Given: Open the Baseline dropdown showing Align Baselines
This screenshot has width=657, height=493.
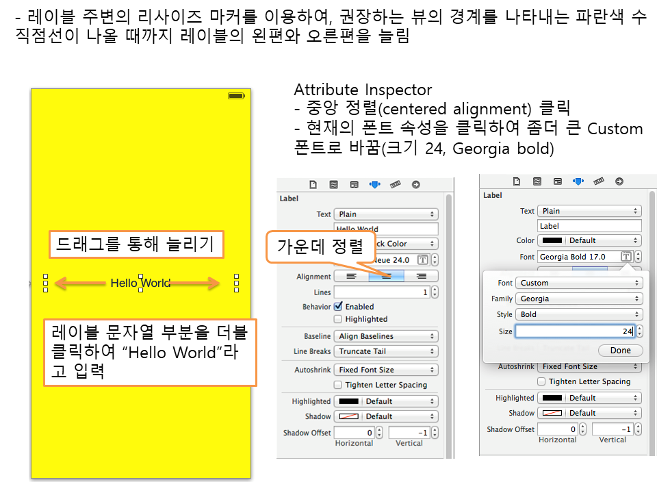Looking at the screenshot, I should point(387,336).
